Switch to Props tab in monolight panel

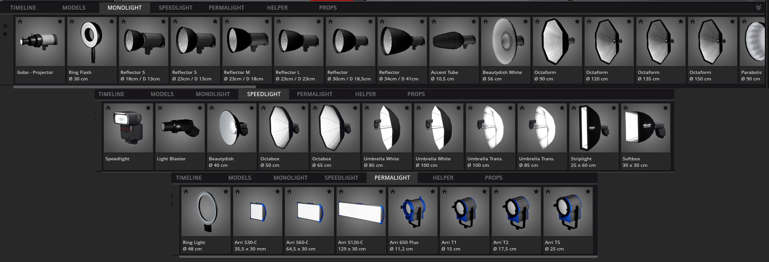(328, 8)
